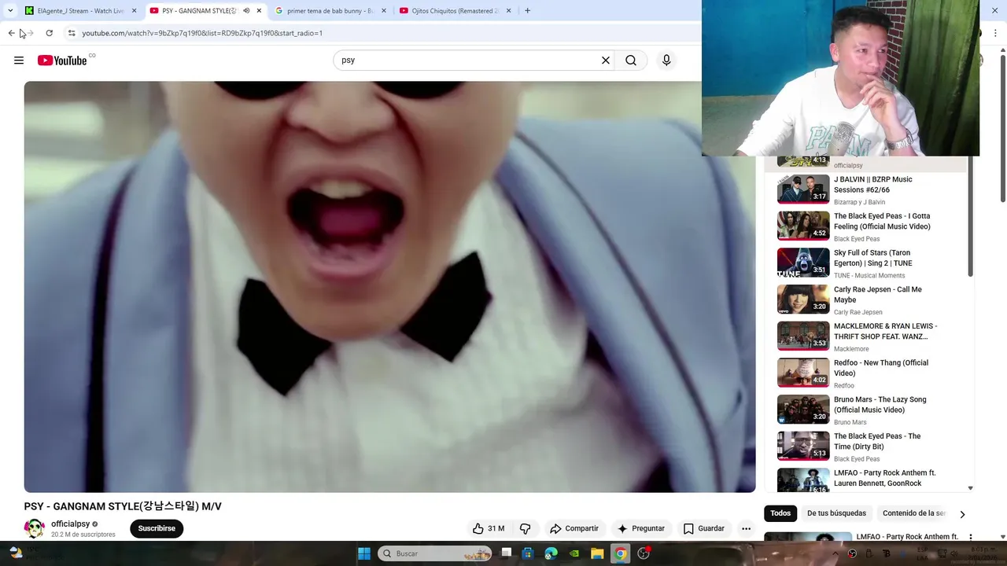Open Task View on taskbar
Viewport: 1007px width, 566px height.
(x=506, y=553)
